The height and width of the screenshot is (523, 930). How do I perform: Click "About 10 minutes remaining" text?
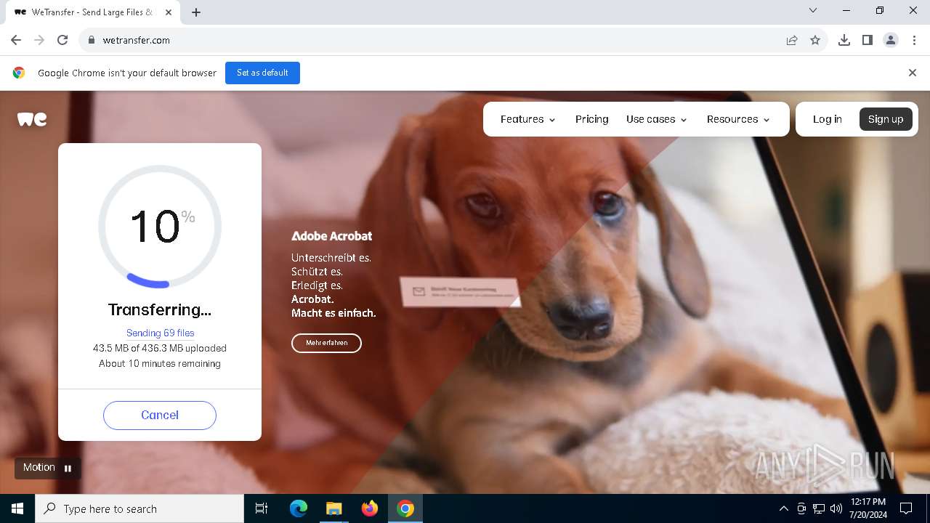coord(160,363)
